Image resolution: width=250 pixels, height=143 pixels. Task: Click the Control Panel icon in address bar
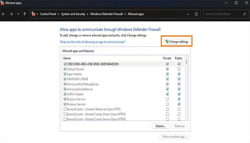coord(33,14)
